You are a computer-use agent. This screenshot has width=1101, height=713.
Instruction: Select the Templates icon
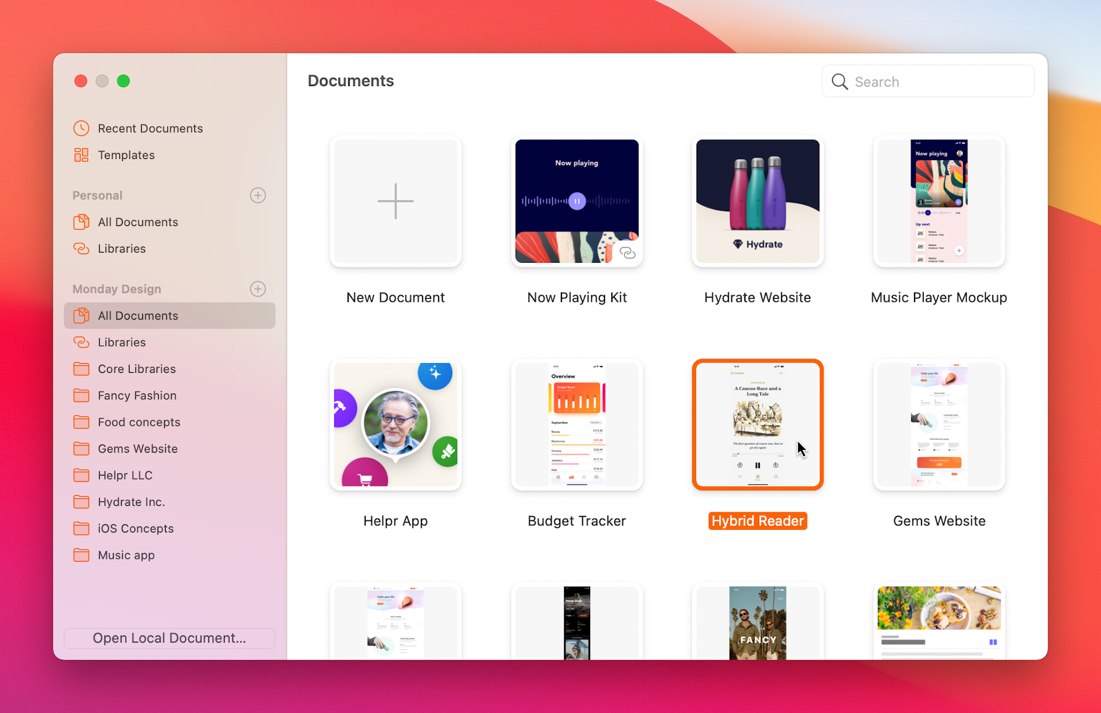click(x=81, y=155)
